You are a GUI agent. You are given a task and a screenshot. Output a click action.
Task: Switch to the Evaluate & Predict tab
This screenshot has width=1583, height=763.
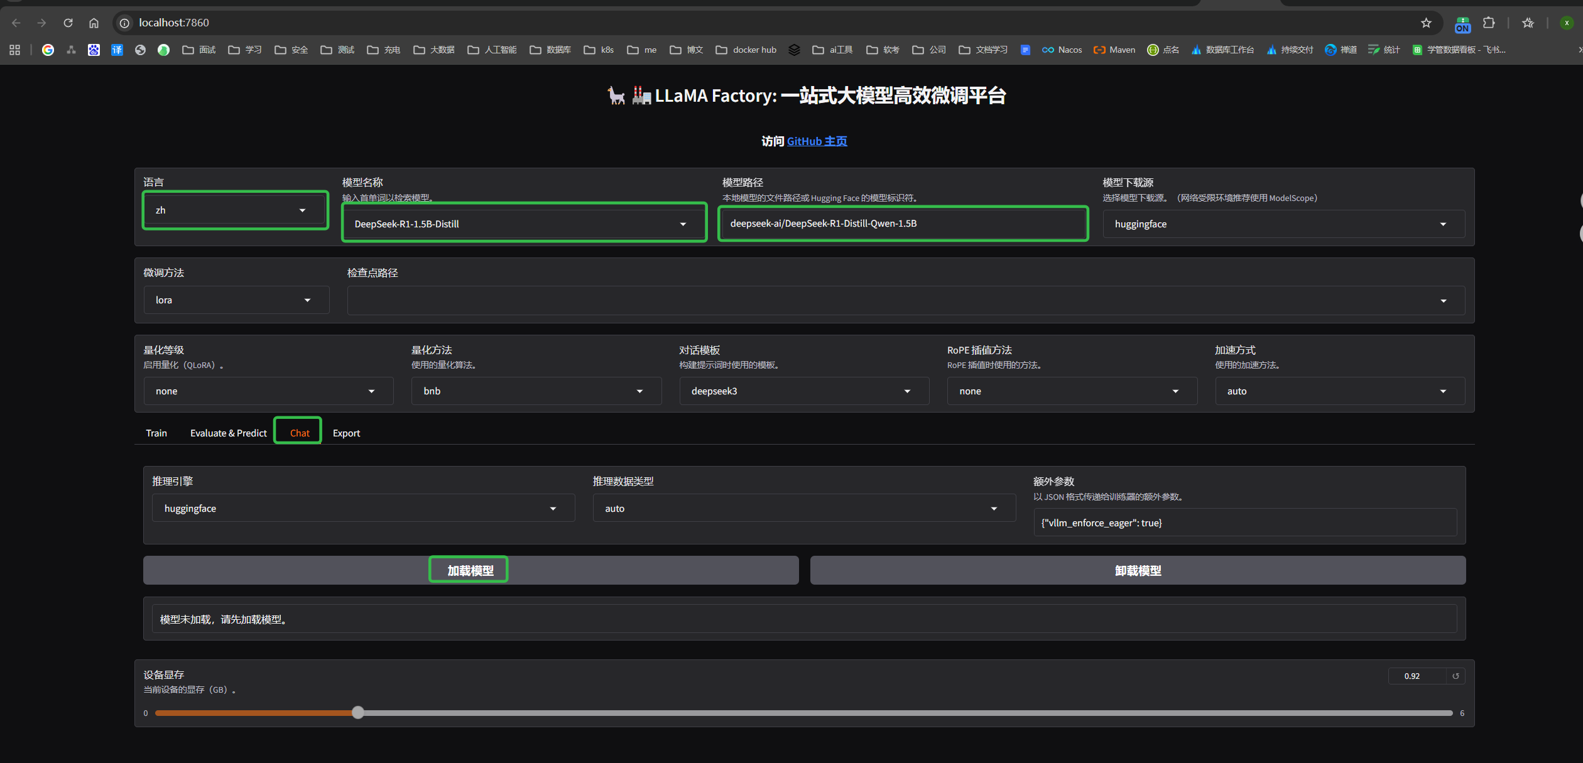tap(228, 433)
